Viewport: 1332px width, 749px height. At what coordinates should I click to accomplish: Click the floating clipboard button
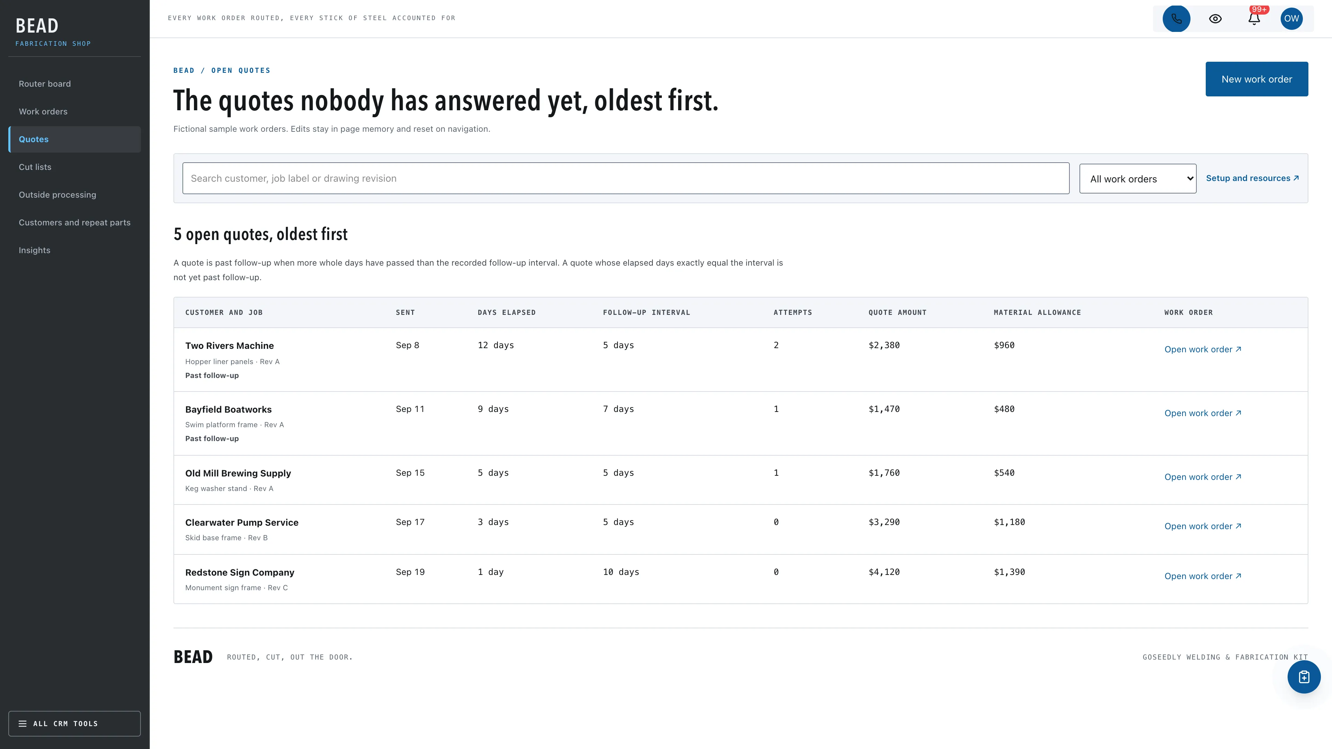pyautogui.click(x=1304, y=677)
